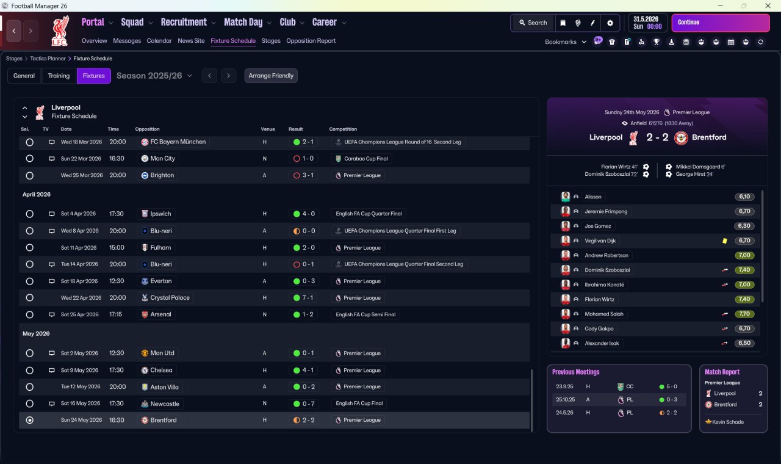Open the Season 2025/26 dropdown

click(154, 76)
